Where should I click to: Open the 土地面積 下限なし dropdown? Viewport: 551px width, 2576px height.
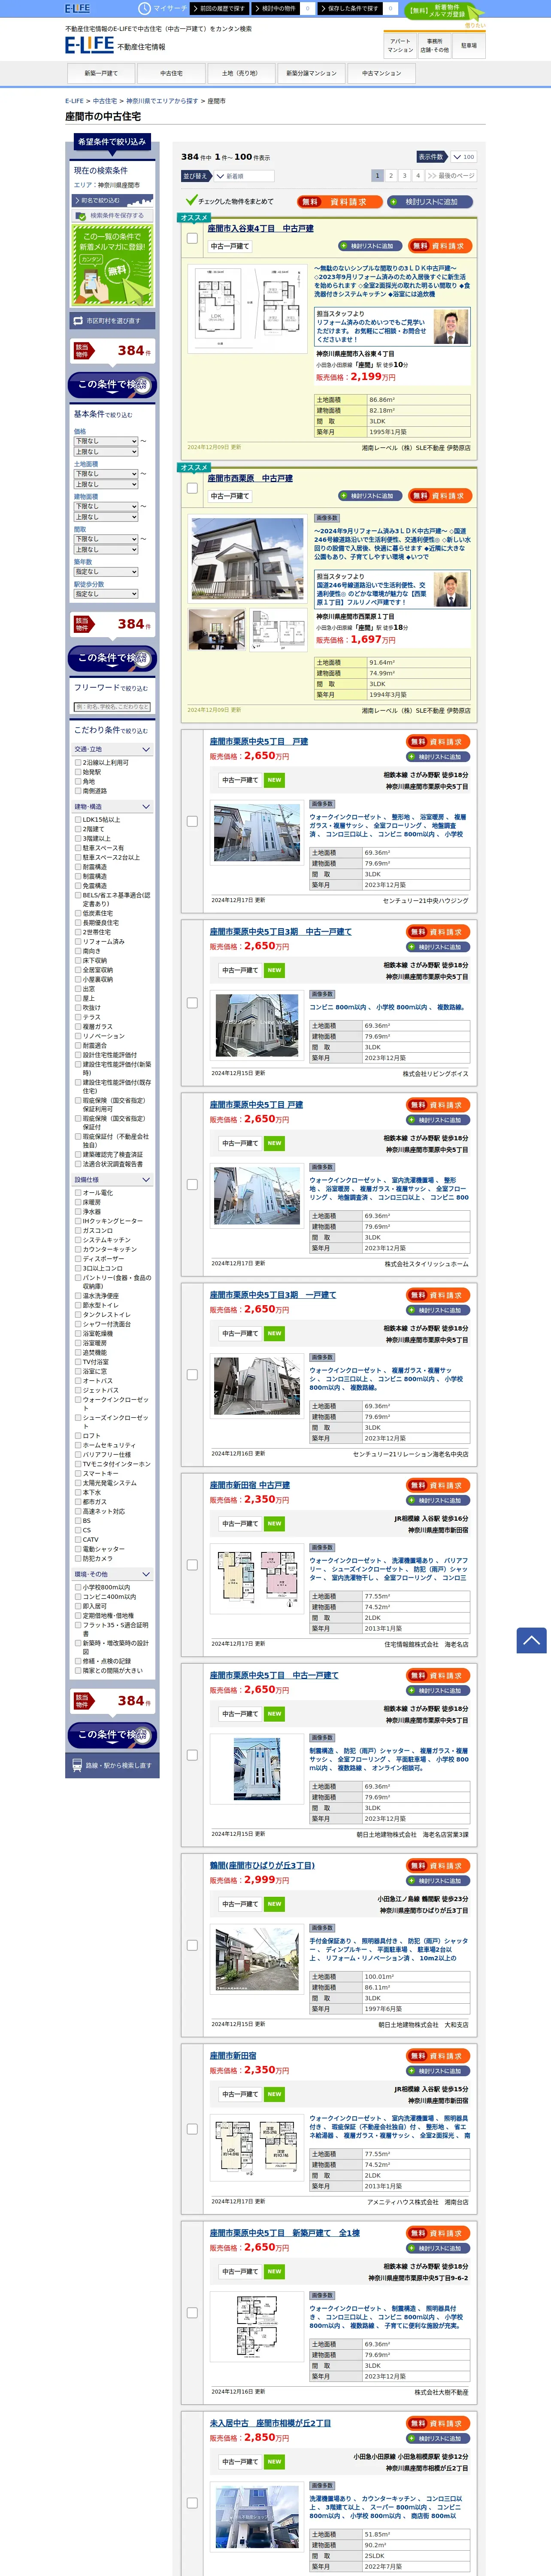pyautogui.click(x=105, y=474)
